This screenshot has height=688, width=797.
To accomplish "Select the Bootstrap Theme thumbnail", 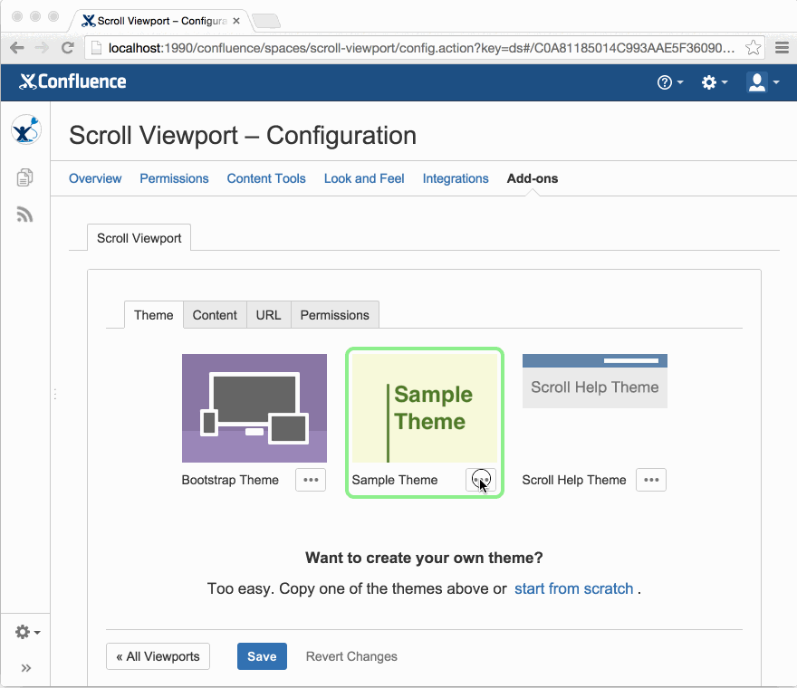I will pos(254,407).
